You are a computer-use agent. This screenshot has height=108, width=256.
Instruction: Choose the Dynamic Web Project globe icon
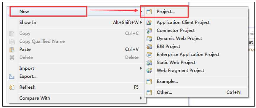[x=149, y=39]
